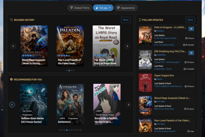Open Max-Level Paladin title in Follow Updates
Image resolution: width=205 pixels, height=137 pixels.
coord(173,121)
